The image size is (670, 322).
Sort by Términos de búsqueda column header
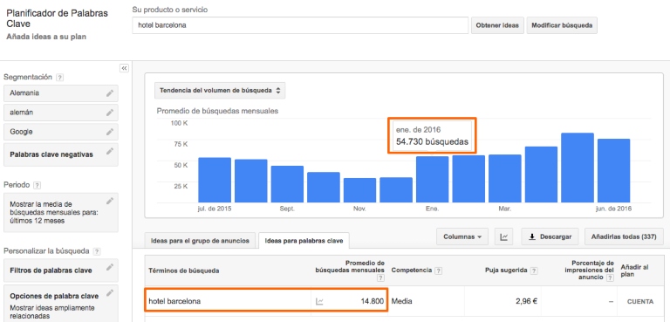[184, 271]
